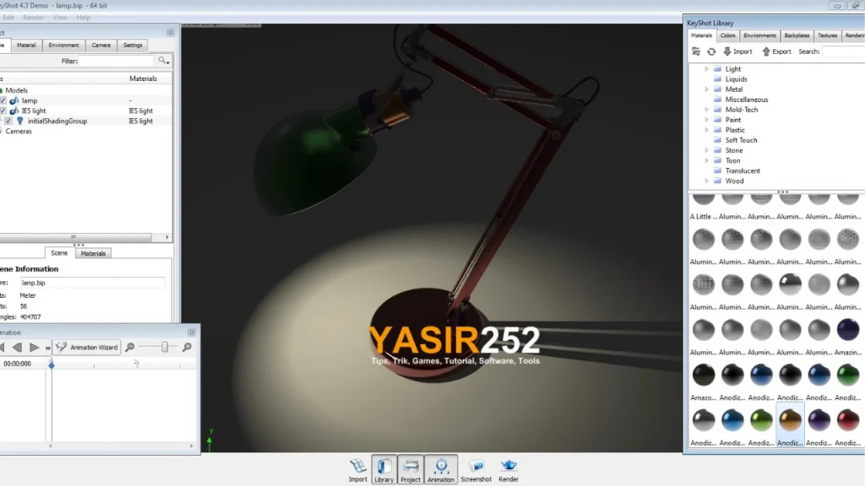Open library Textures tab
Screen dimensions: 865x486
827,35
